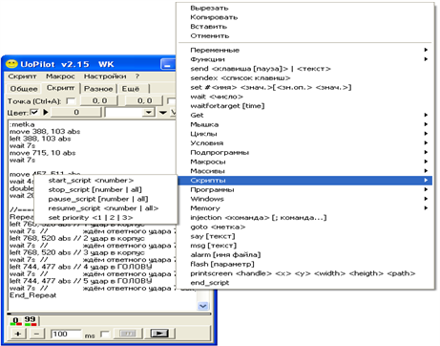Click the pause script button
Viewport: 440px width, 346px height.
click(x=128, y=334)
